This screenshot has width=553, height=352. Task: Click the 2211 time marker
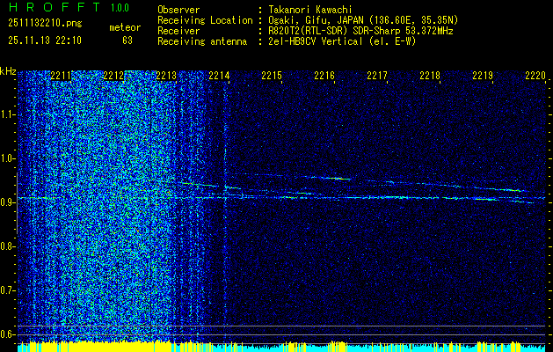tap(61, 76)
